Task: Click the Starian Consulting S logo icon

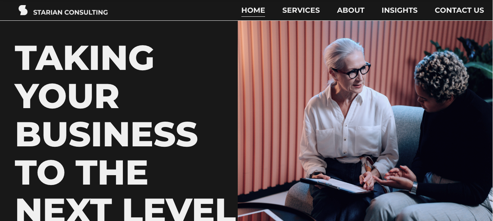Action: [23, 10]
